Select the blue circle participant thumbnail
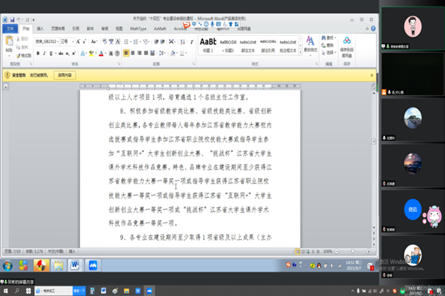Viewport: 445px width, 296px height. tap(413, 208)
